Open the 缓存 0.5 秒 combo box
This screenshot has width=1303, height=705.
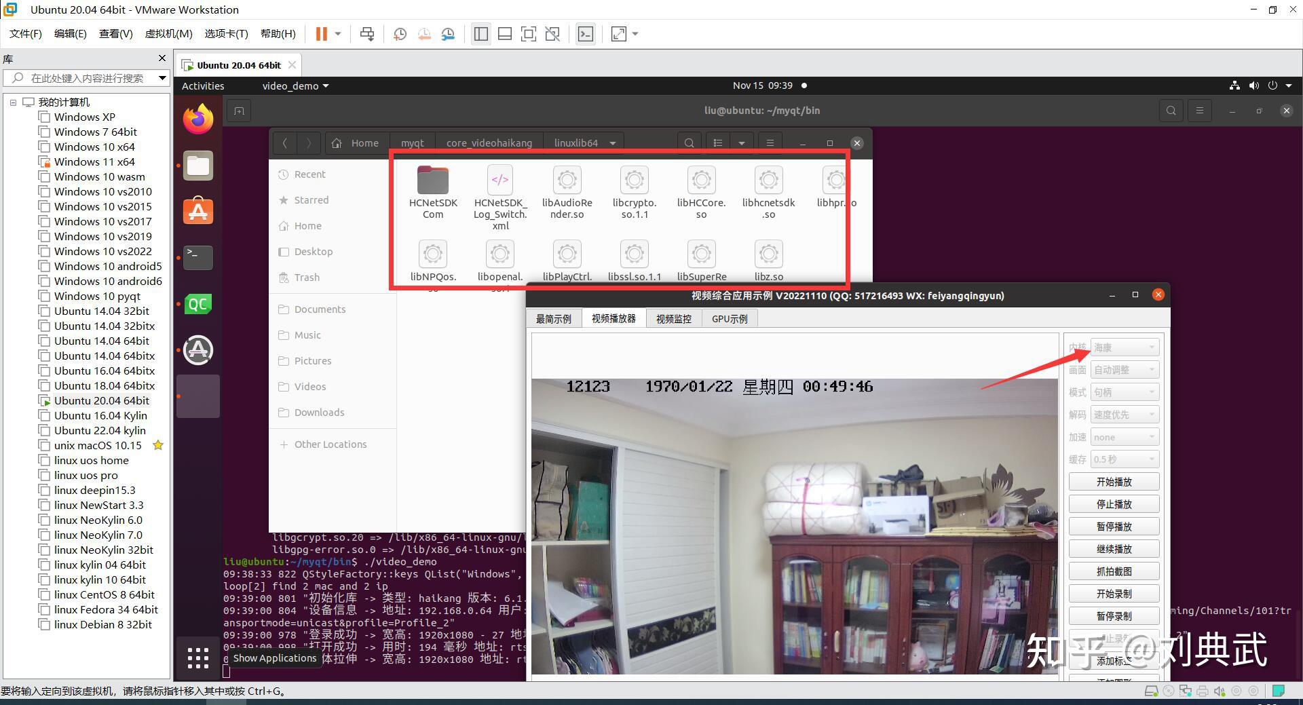1125,459
